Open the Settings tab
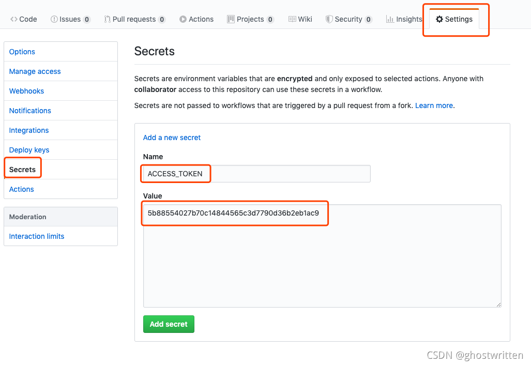The width and height of the screenshot is (531, 366). (x=454, y=19)
